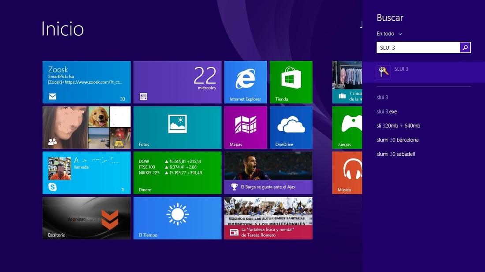Open the Zoosk mail tile
The width and height of the screenshot is (485, 272).
click(x=86, y=82)
